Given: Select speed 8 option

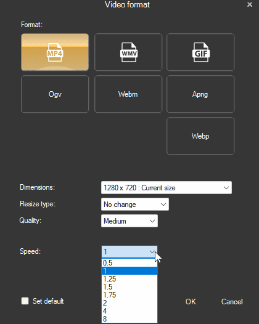Looking at the screenshot, I should click(129, 319).
